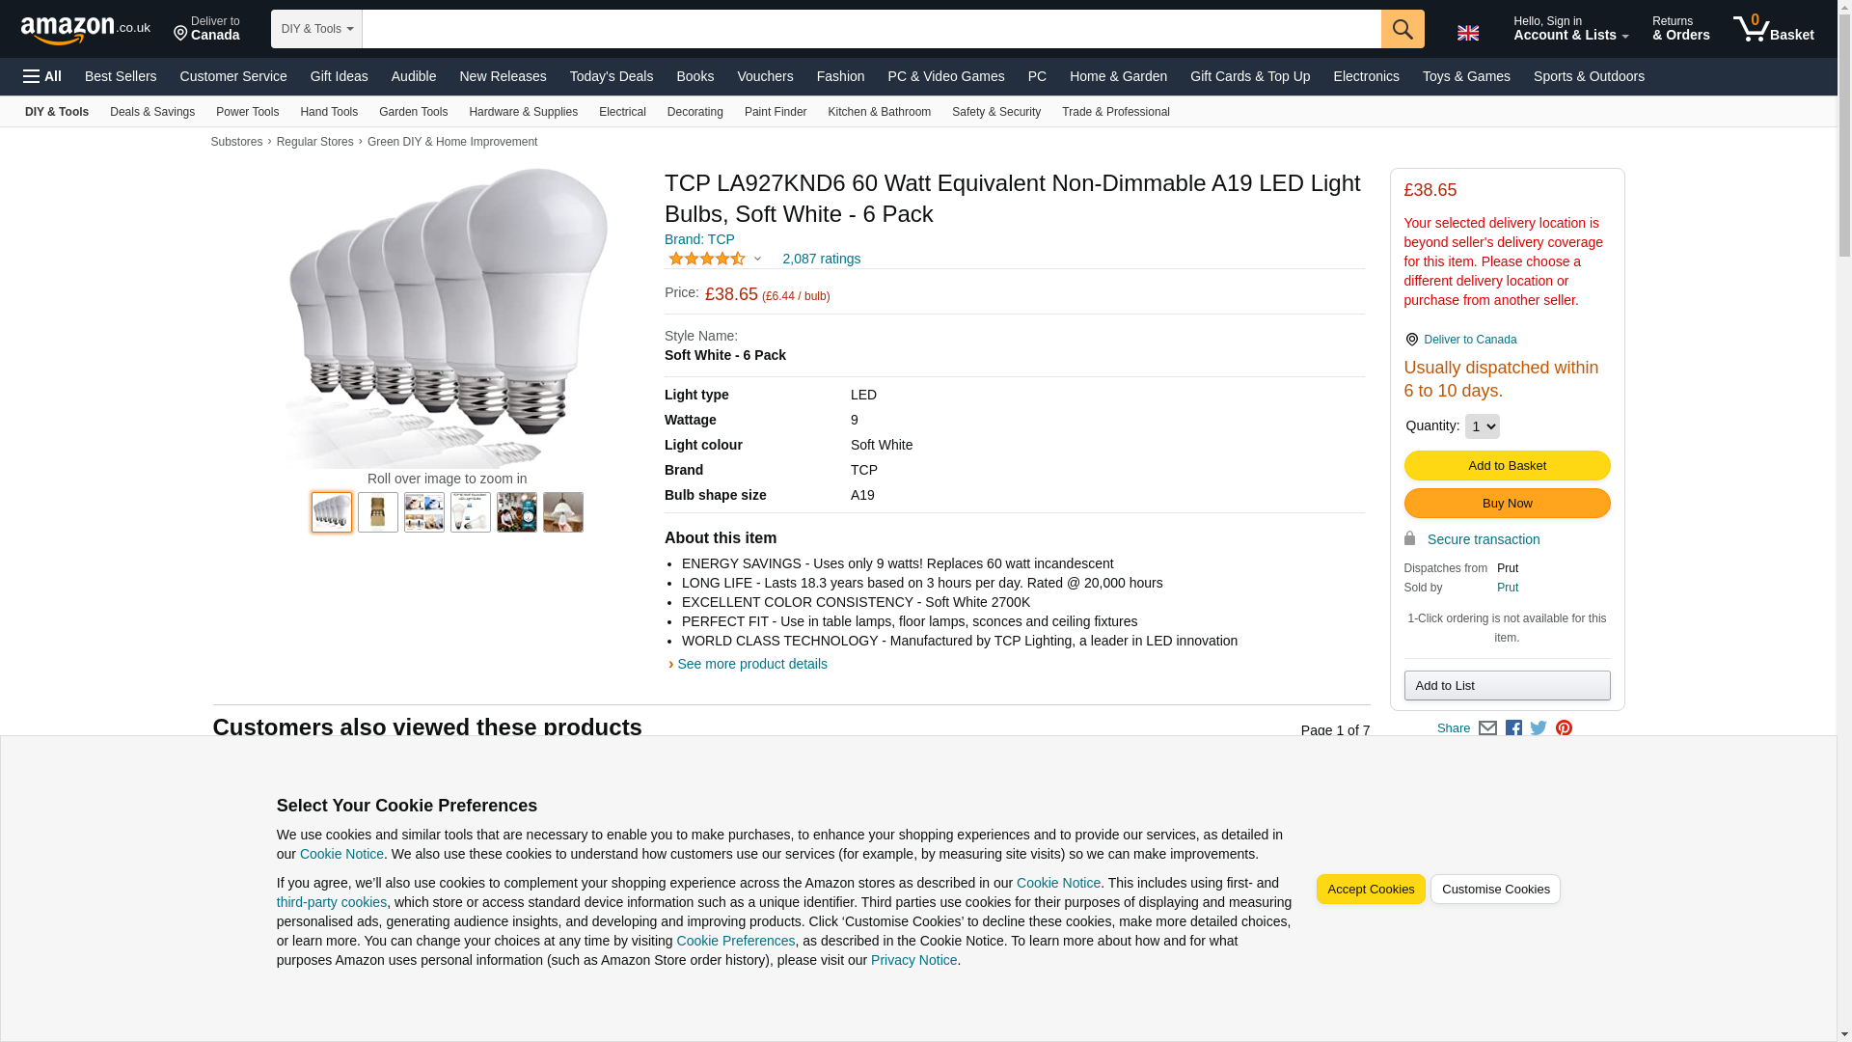This screenshot has width=1852, height=1042.
Task: Share product on Facebook
Action: tap(1513, 729)
